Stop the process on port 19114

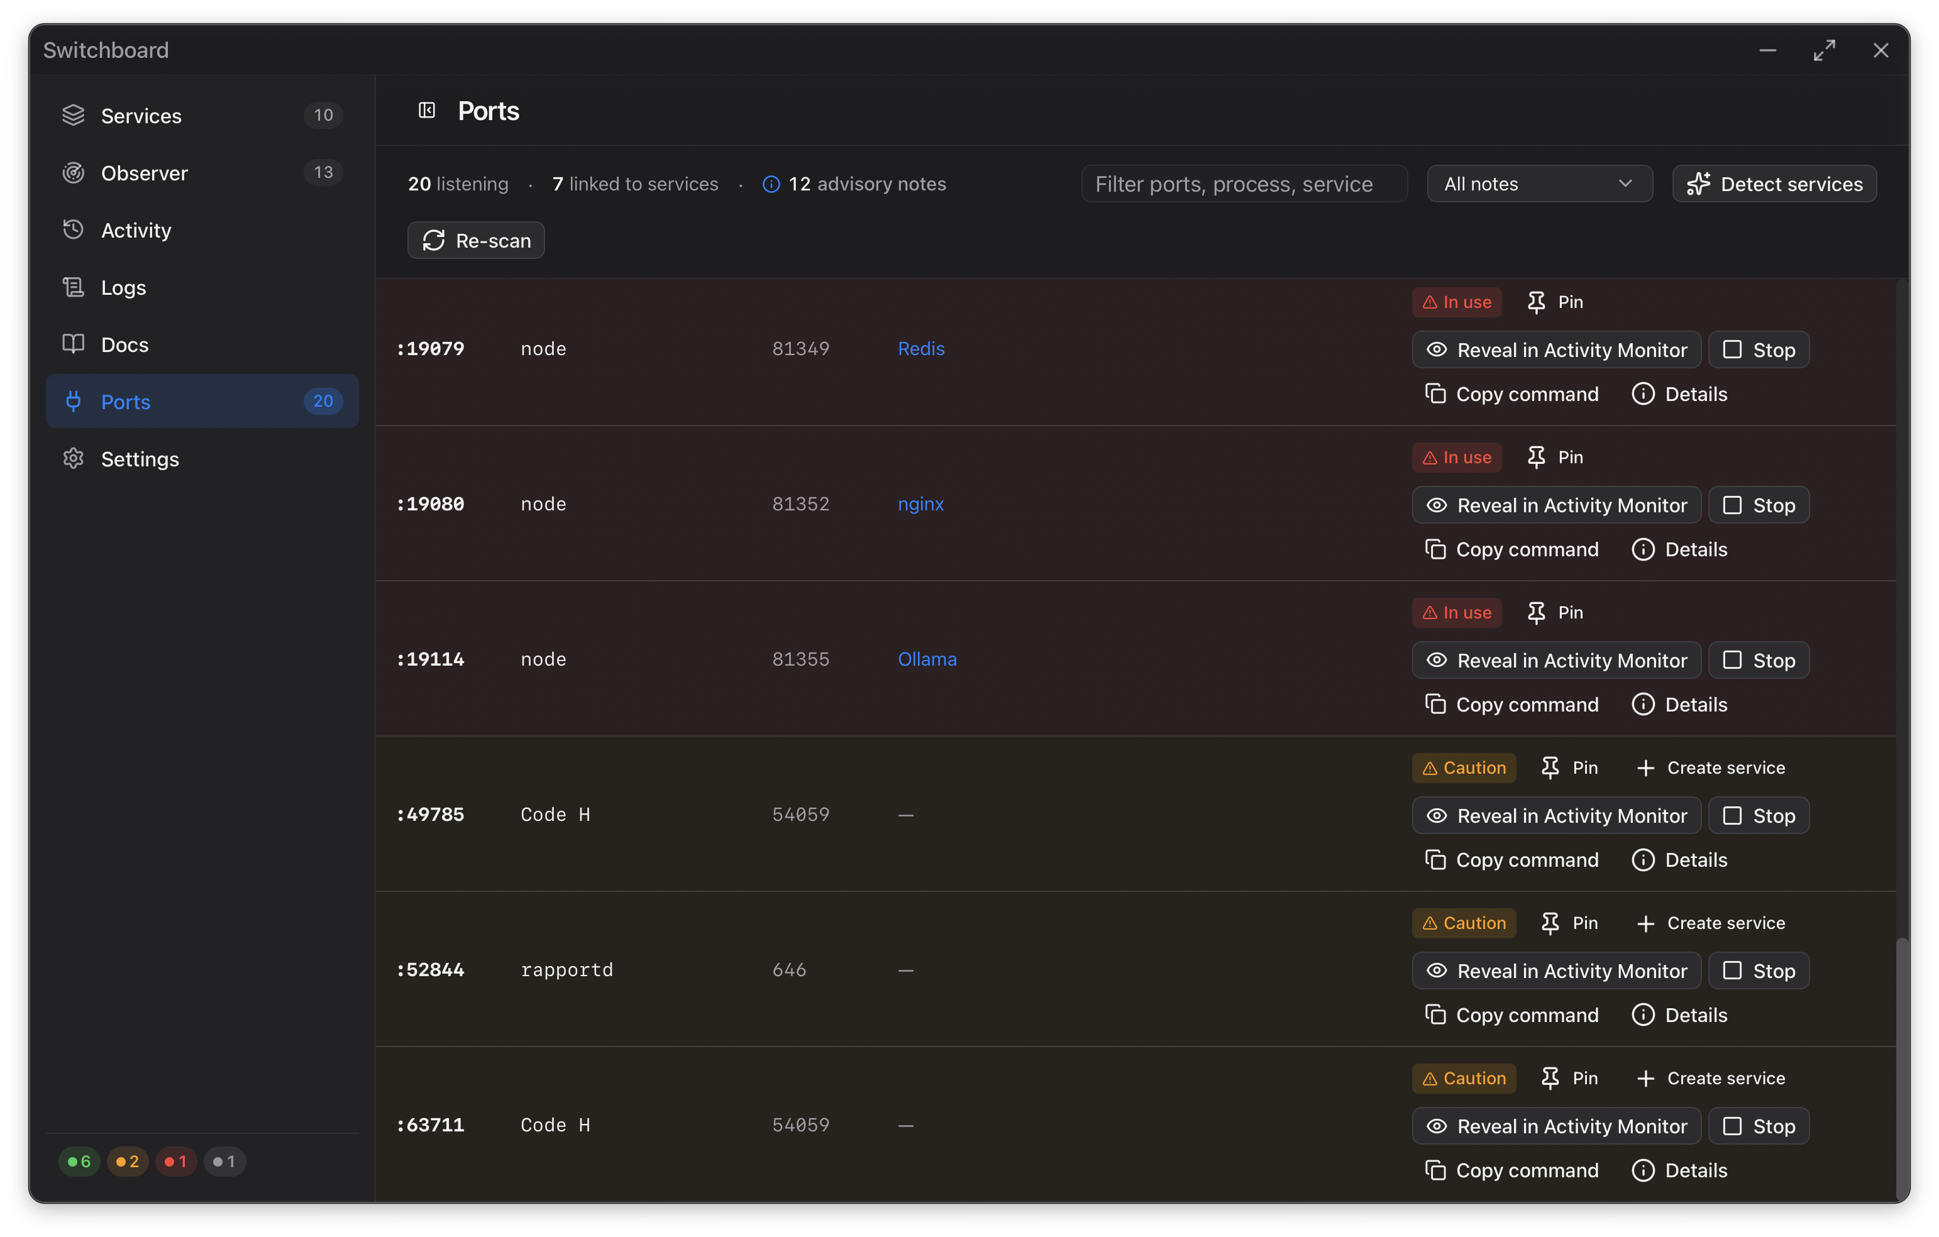click(x=1759, y=660)
